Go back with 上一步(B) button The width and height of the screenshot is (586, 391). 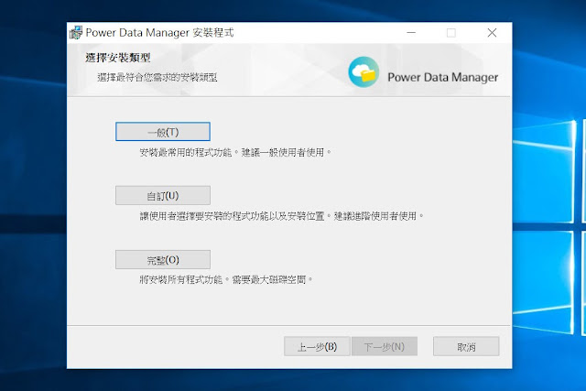click(317, 346)
